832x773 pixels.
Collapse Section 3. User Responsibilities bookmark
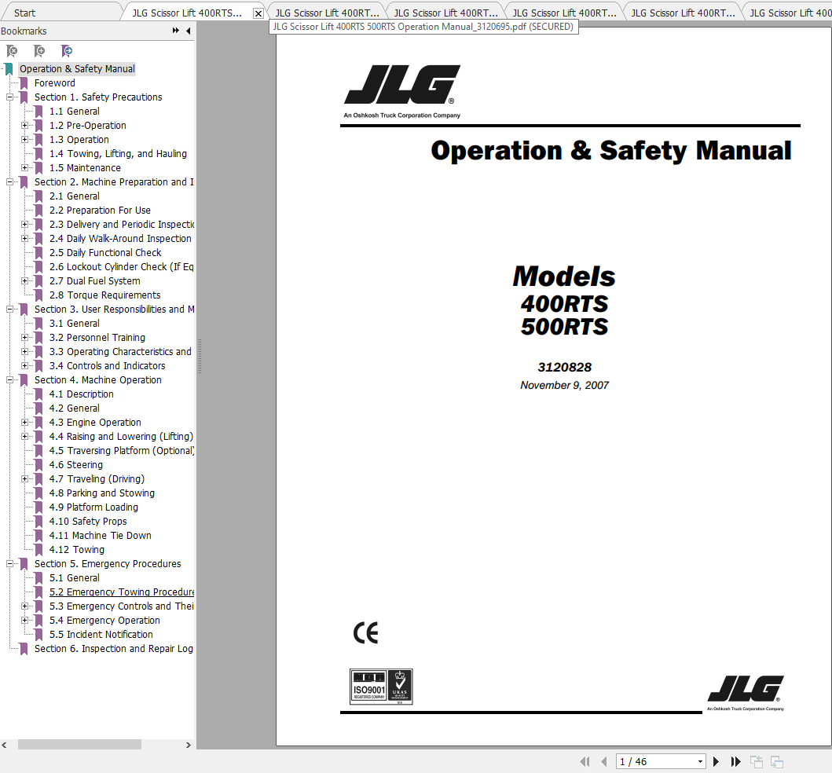click(x=9, y=310)
